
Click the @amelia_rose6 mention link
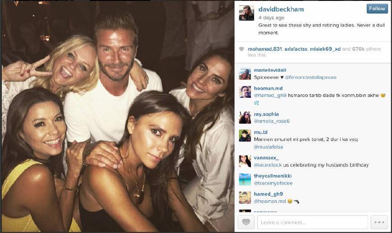point(272,121)
